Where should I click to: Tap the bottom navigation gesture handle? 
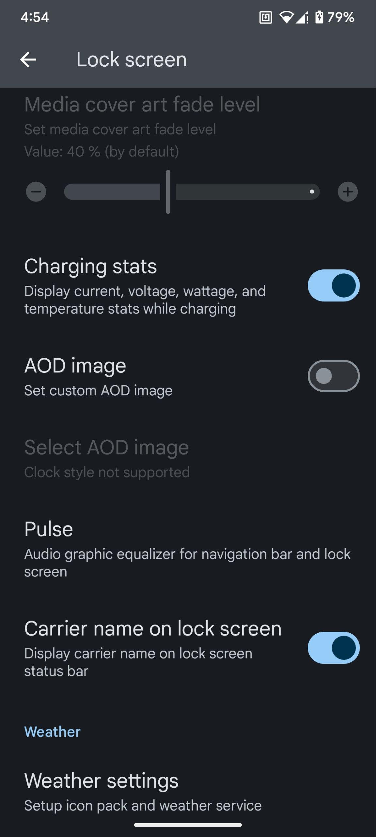click(188, 825)
